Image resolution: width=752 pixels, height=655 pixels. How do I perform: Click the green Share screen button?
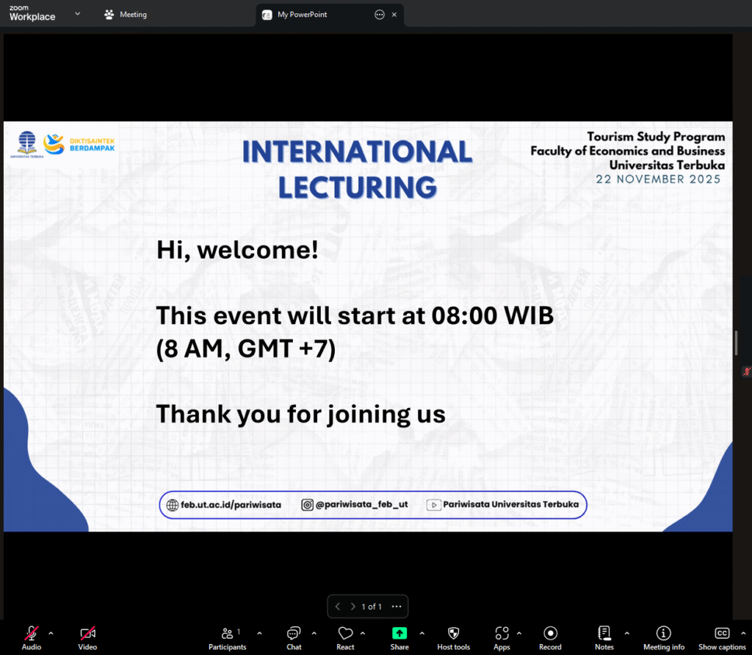click(x=399, y=634)
